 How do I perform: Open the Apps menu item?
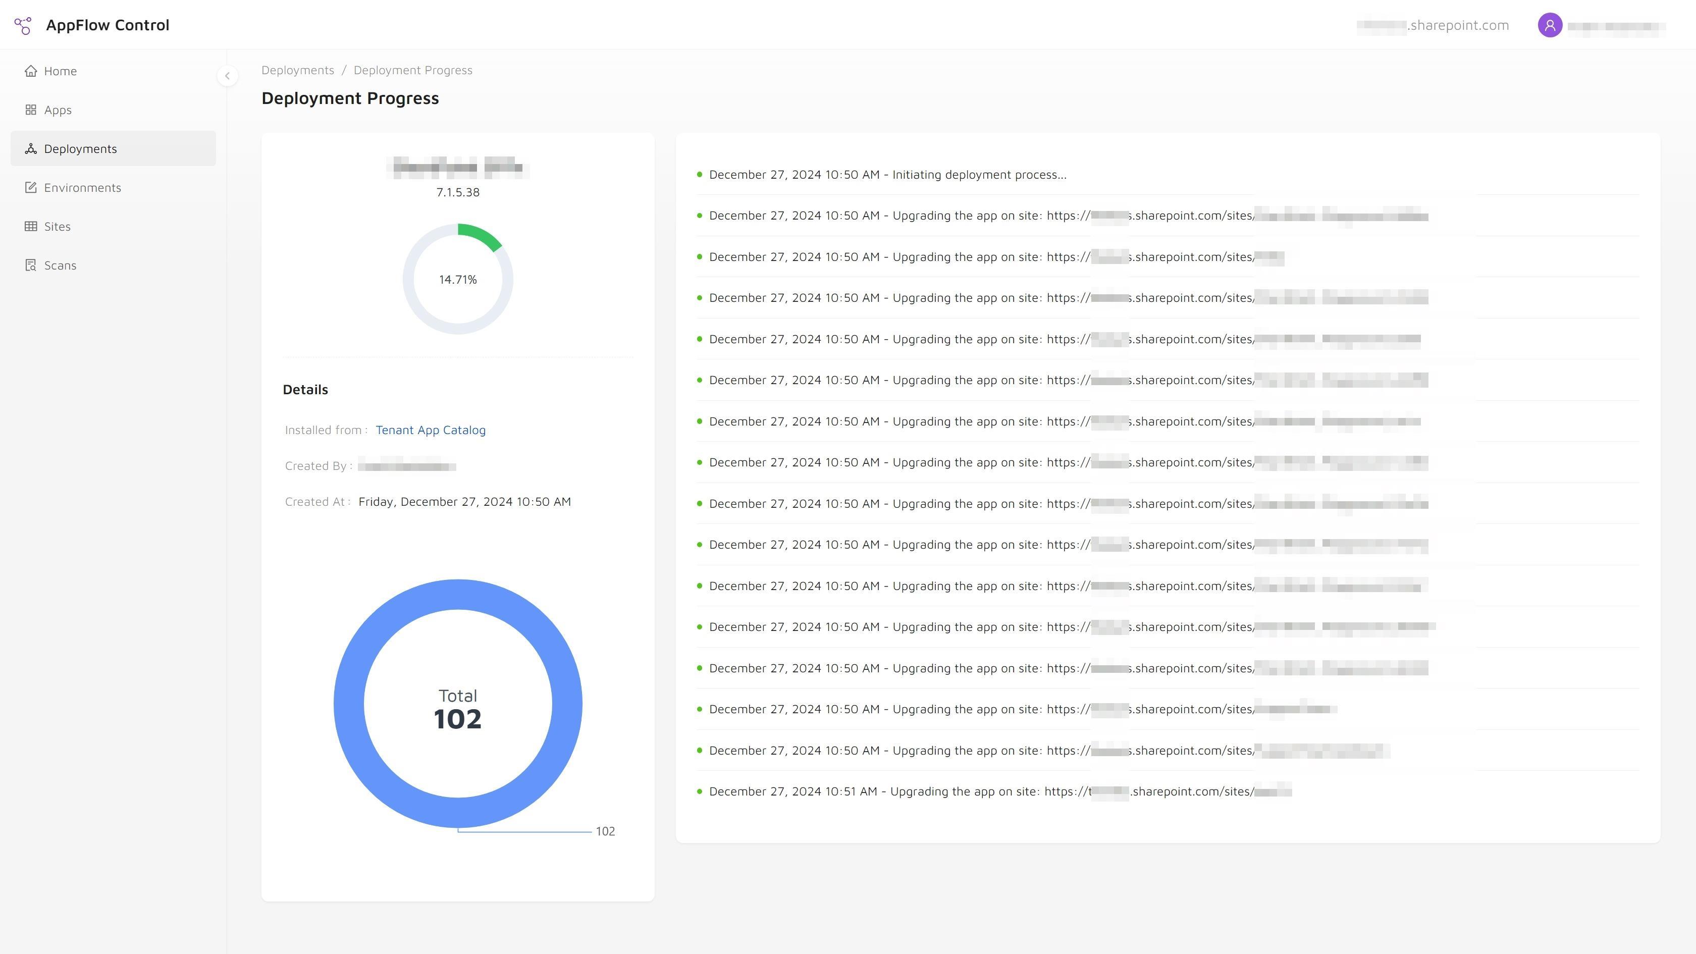click(x=113, y=110)
